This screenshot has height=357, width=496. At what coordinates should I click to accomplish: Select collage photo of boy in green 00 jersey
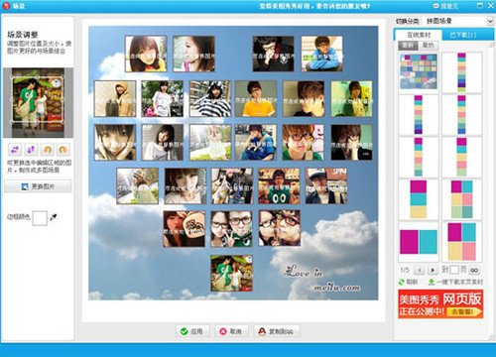pos(279,186)
